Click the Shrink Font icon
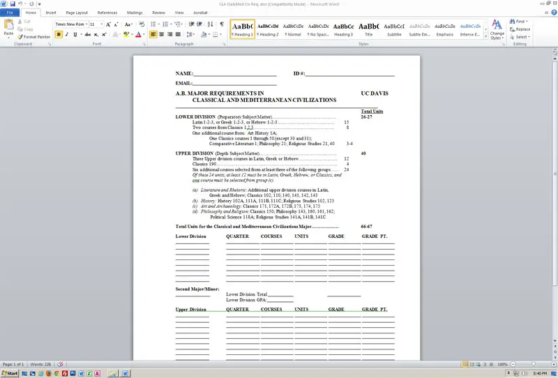 (116, 24)
